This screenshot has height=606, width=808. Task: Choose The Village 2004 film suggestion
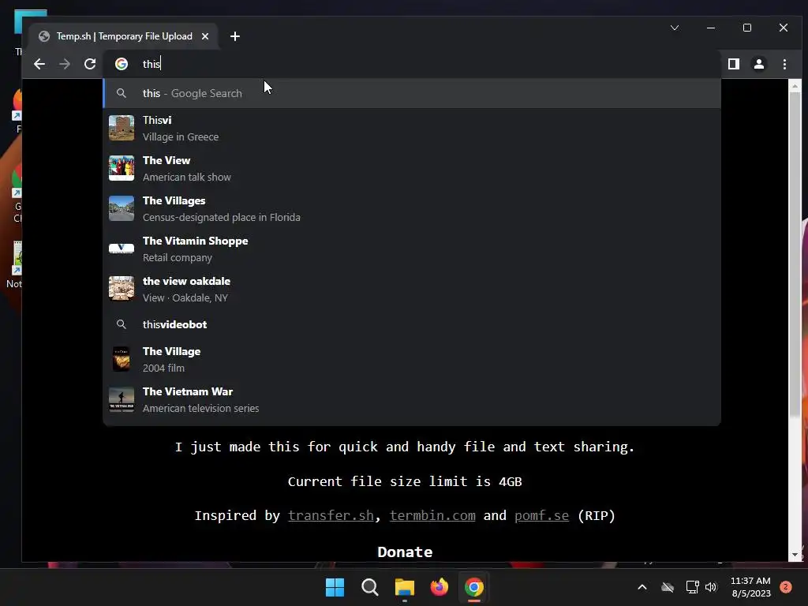[x=412, y=359]
